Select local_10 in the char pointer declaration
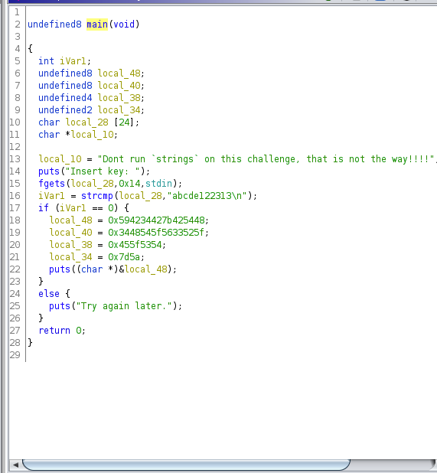 point(93,135)
